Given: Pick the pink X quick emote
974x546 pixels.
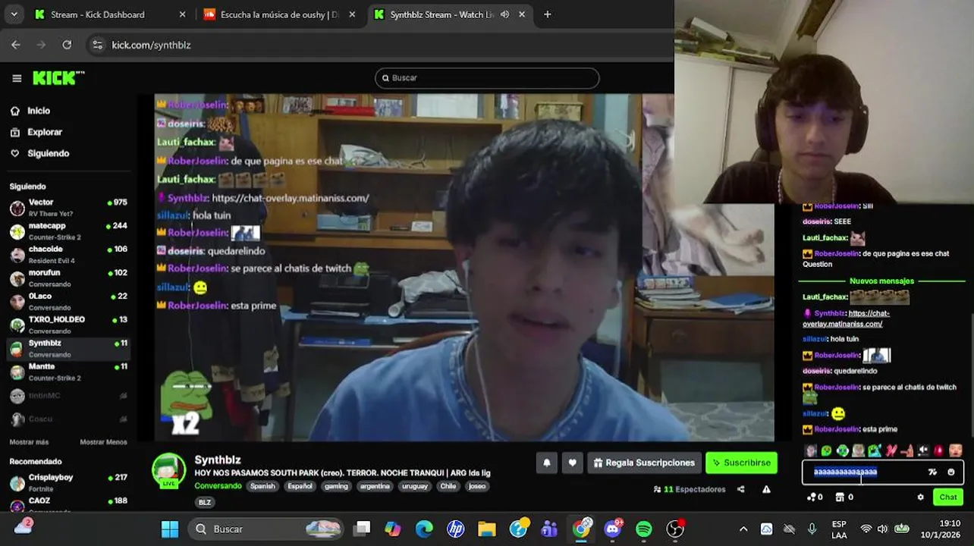Looking at the screenshot, I should (x=891, y=450).
